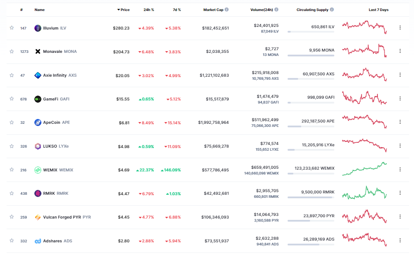
Task: Sort by the # rank column
Action: pyautogui.click(x=22, y=10)
